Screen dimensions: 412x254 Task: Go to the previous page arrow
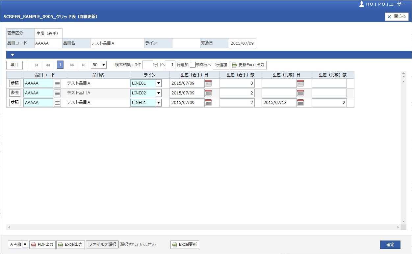[48, 65]
